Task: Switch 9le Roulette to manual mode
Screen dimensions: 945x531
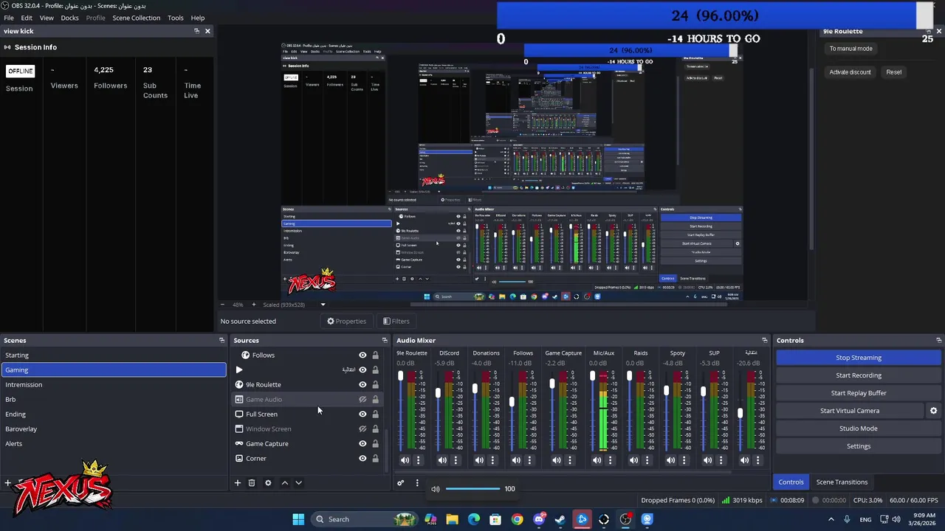Action: (x=850, y=49)
